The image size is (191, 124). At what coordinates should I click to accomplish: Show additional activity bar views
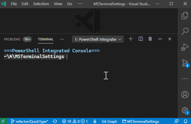tap(185, 79)
